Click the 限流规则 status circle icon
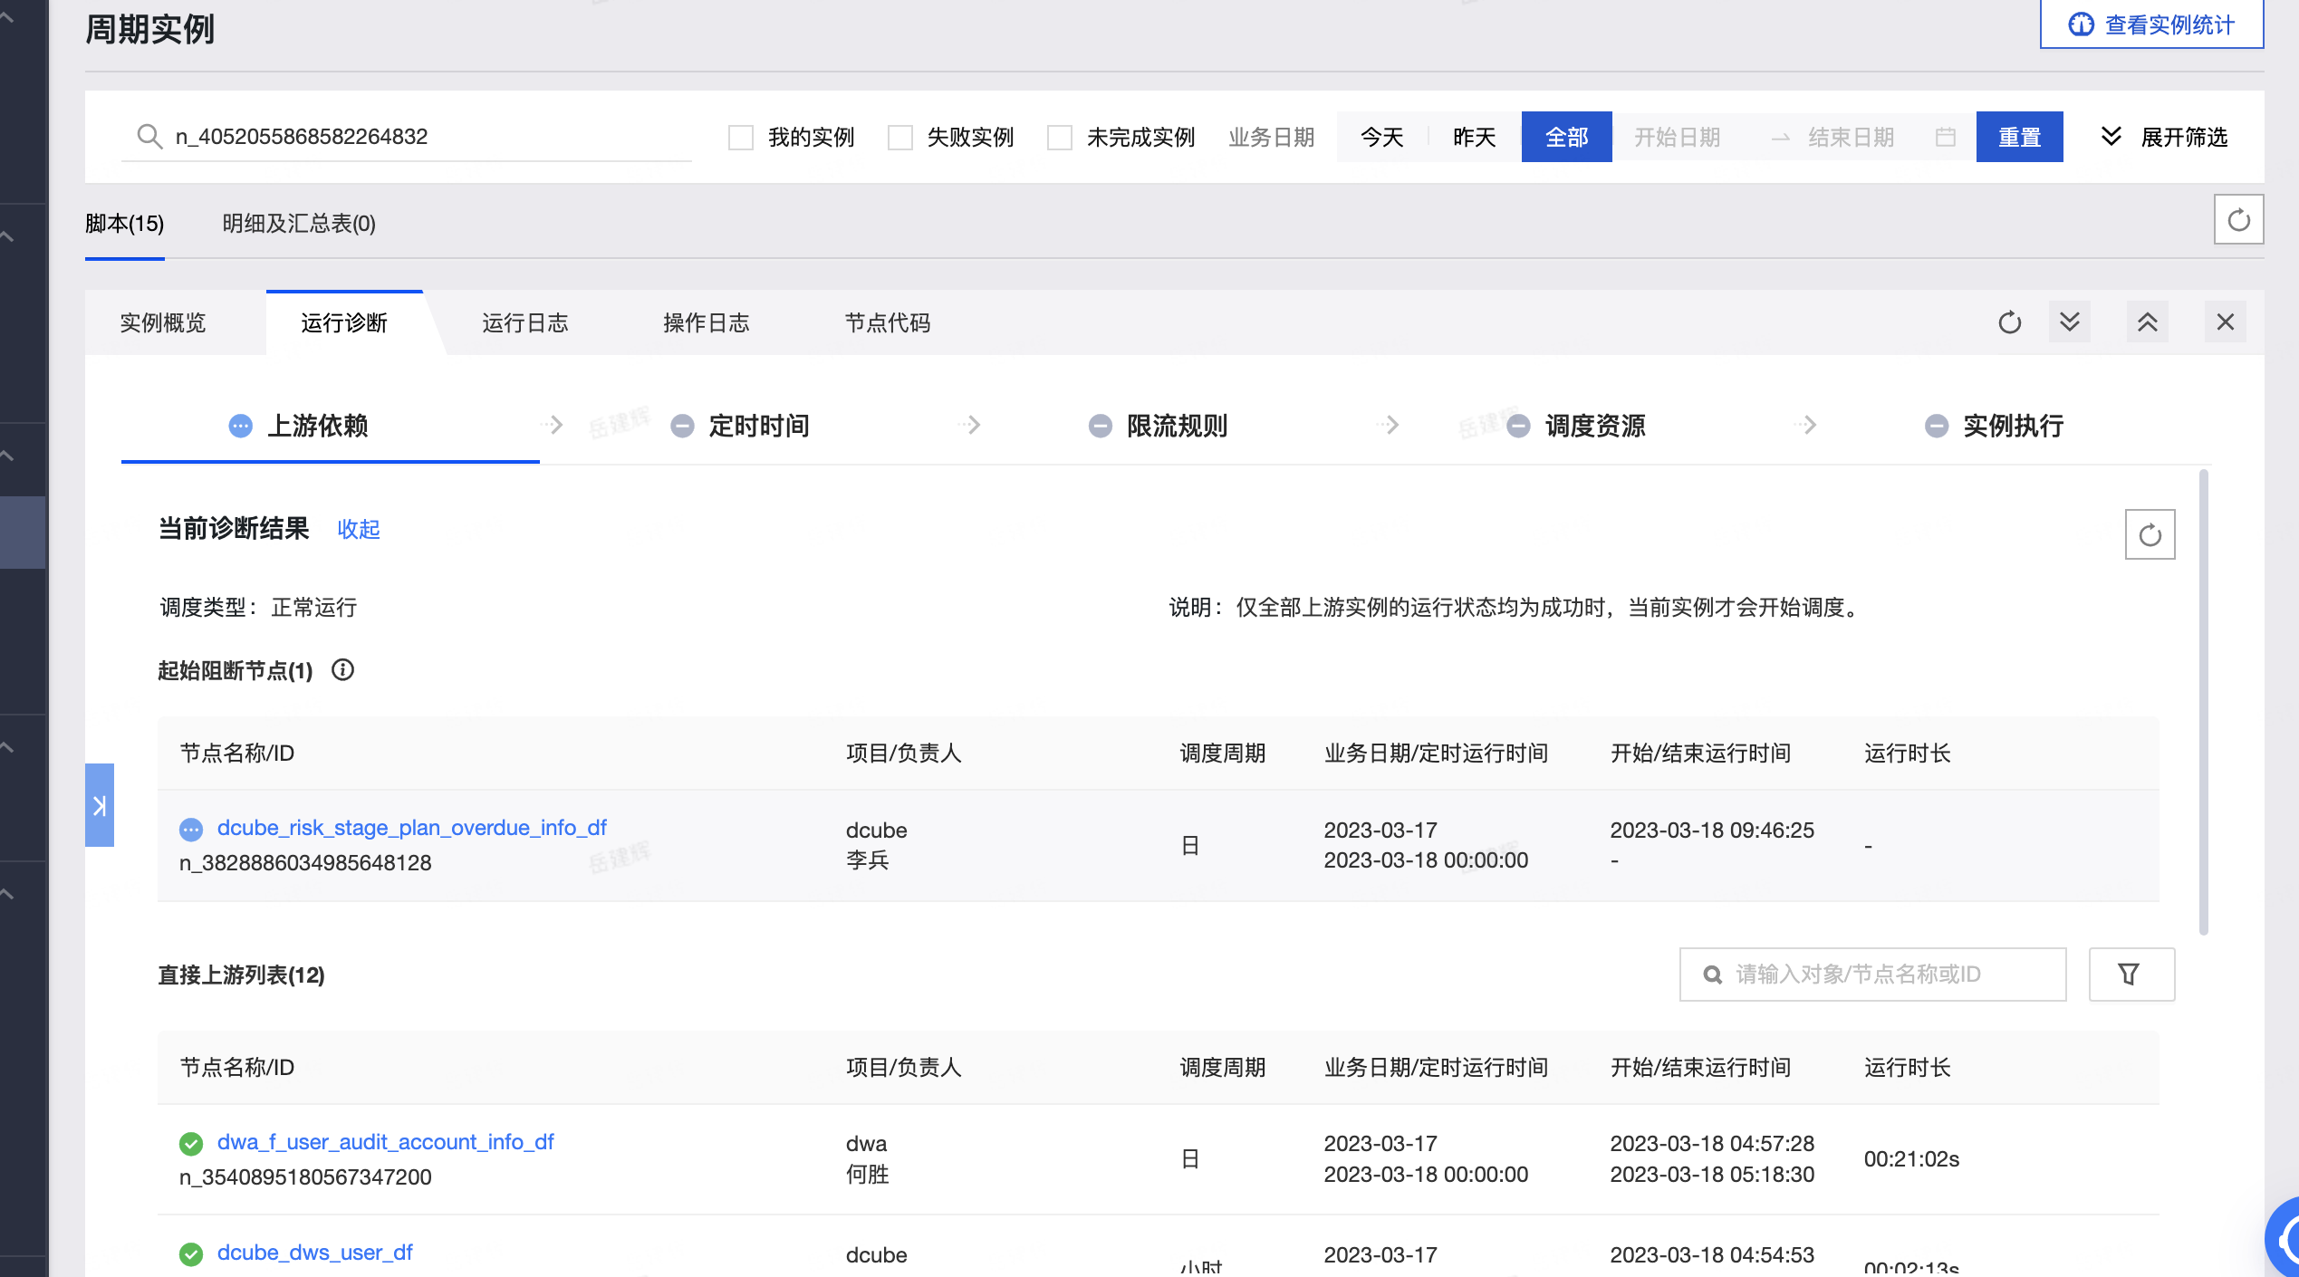This screenshot has width=2299, height=1277. tap(1101, 426)
